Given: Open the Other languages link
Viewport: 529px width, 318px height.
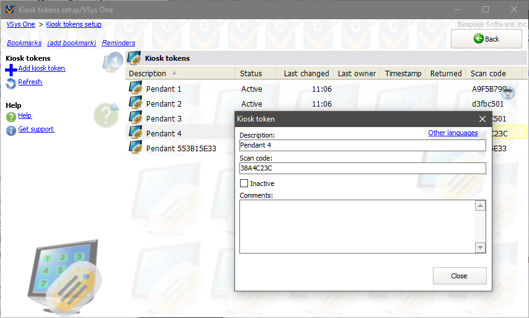Looking at the screenshot, I should [x=453, y=133].
